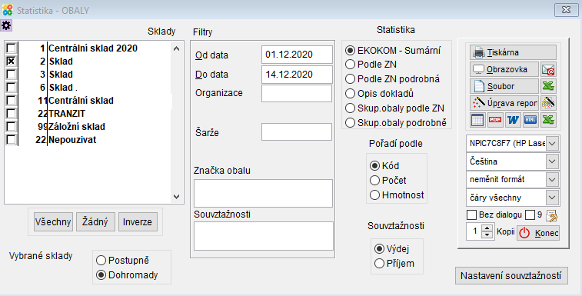Select Hmotnost ordering radio button
This screenshot has height=296, width=582.
pos(375,195)
